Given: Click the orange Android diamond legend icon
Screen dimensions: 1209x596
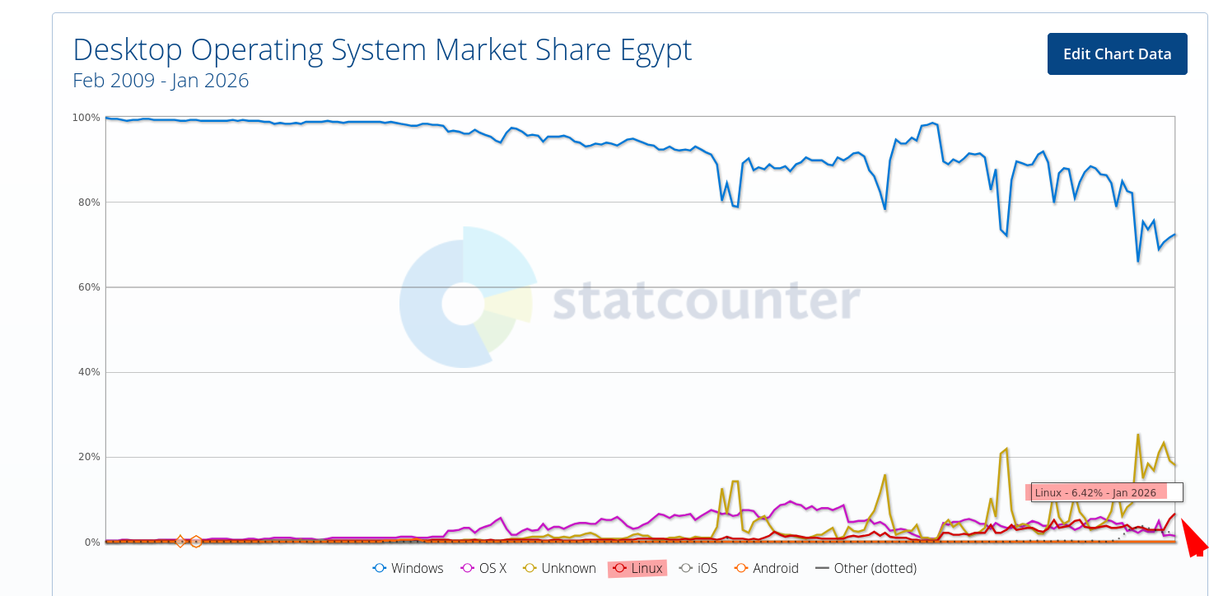Looking at the screenshot, I should click(740, 568).
